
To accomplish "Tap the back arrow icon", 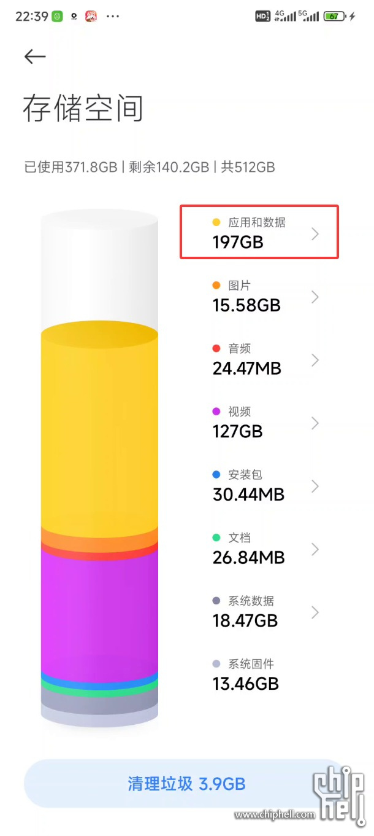I will coord(35,57).
